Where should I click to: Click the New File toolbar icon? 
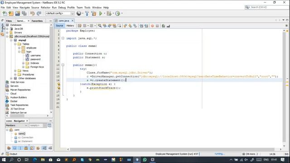[5, 14]
